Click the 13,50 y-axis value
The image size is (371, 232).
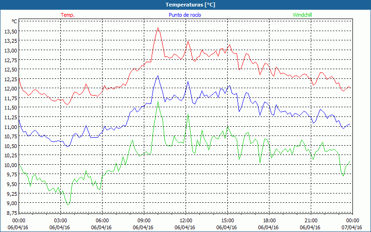[x=10, y=31]
